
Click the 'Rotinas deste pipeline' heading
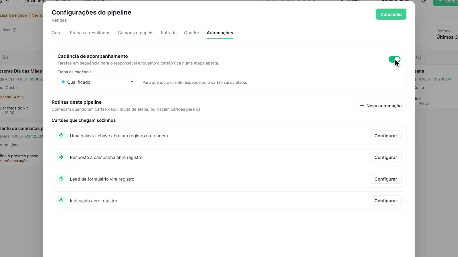coord(76,102)
